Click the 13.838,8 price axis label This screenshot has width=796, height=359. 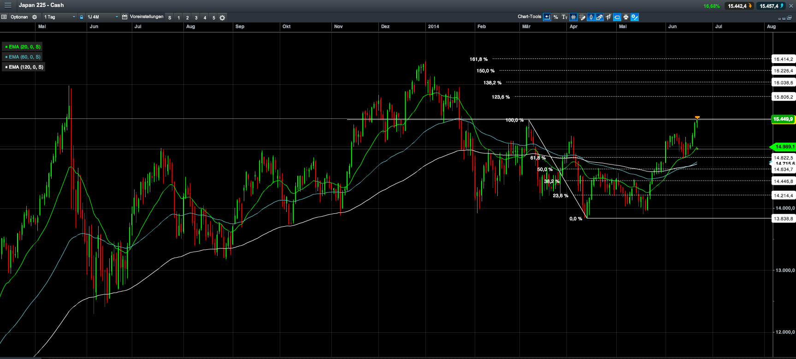click(x=783, y=218)
